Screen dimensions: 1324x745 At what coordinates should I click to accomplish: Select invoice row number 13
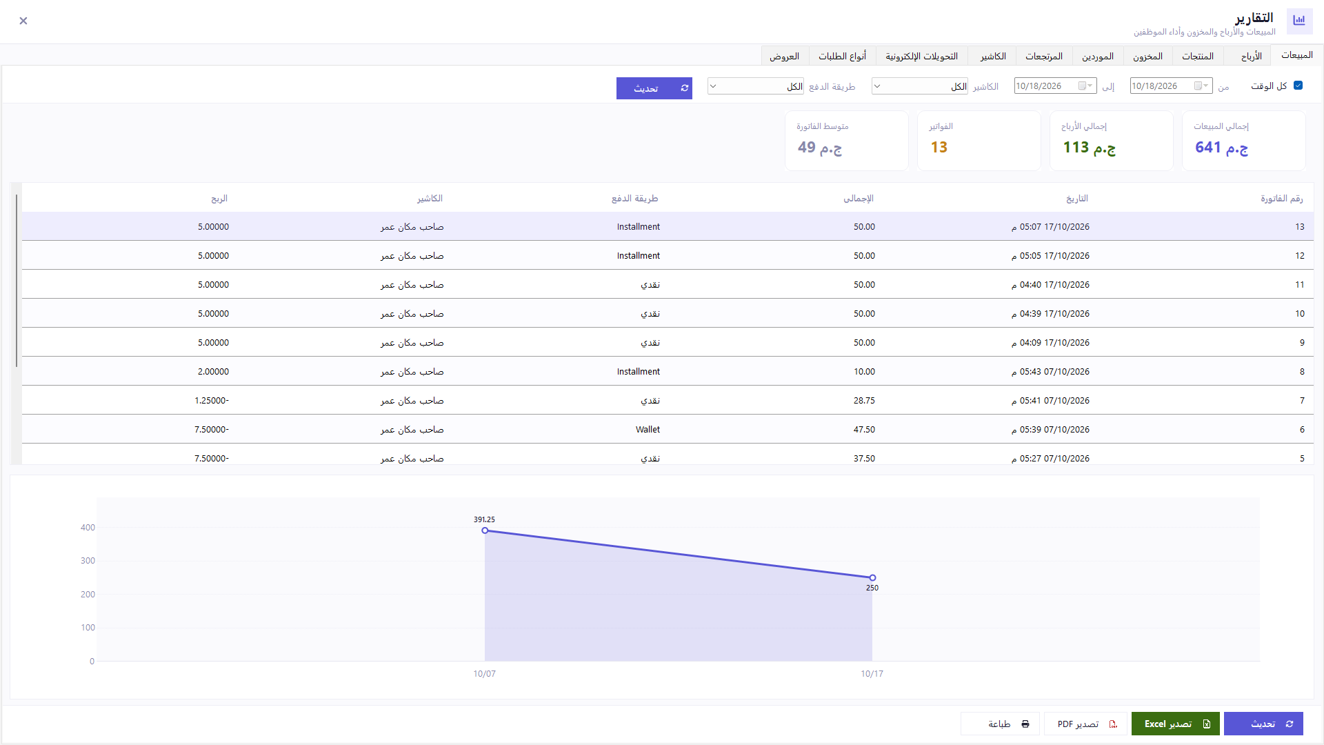click(668, 226)
